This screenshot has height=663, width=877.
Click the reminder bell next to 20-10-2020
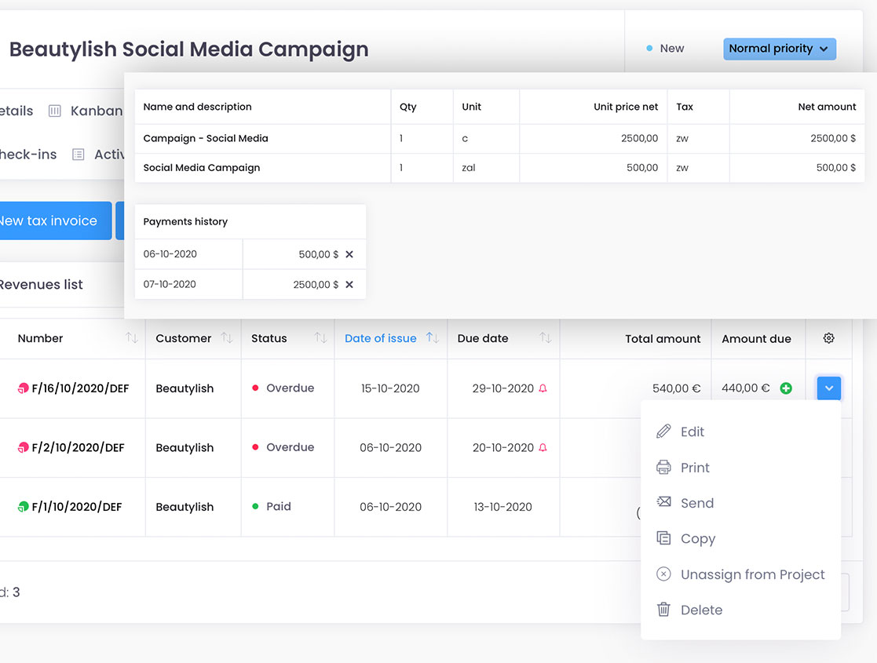(543, 447)
